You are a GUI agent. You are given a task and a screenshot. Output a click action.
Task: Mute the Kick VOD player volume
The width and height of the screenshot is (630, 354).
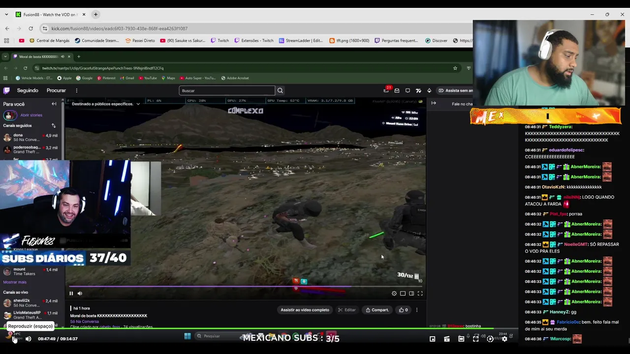click(28, 339)
